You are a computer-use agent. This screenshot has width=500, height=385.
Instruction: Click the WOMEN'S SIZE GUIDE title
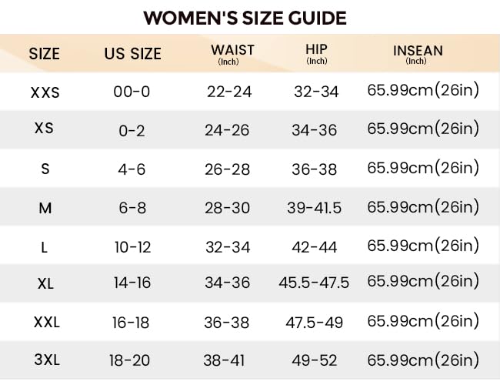245,18
